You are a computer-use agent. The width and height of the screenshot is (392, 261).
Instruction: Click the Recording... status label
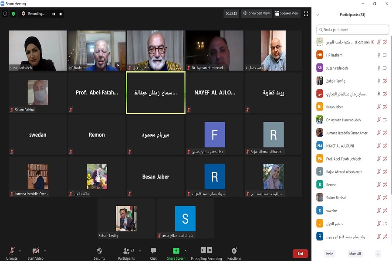[36, 14]
